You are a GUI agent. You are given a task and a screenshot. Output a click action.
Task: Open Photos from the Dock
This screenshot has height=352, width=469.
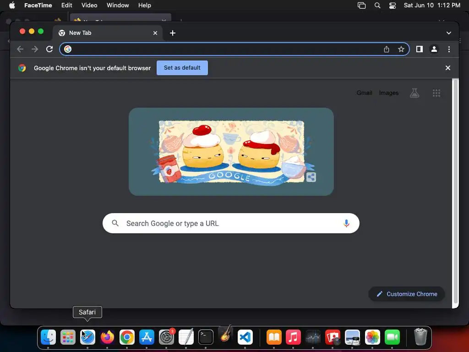pos(372,337)
